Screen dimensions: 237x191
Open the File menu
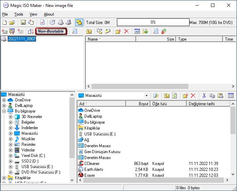click(x=5, y=14)
